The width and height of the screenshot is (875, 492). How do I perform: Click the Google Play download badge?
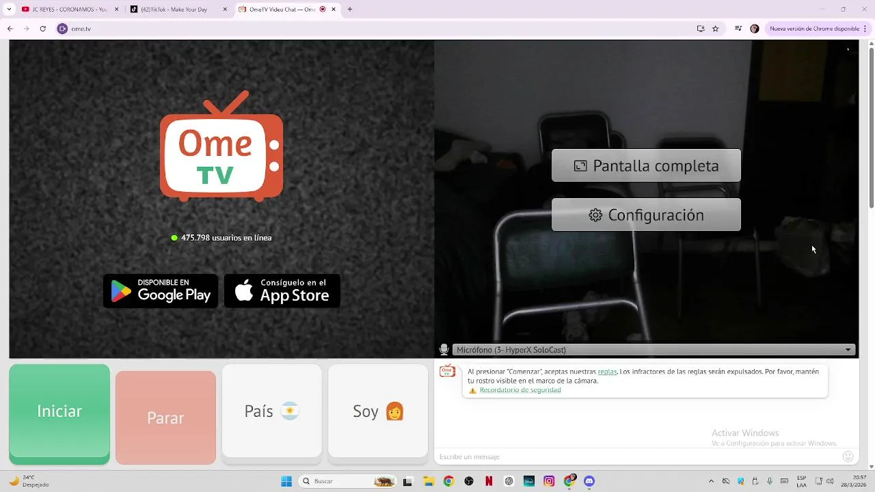pos(161,291)
